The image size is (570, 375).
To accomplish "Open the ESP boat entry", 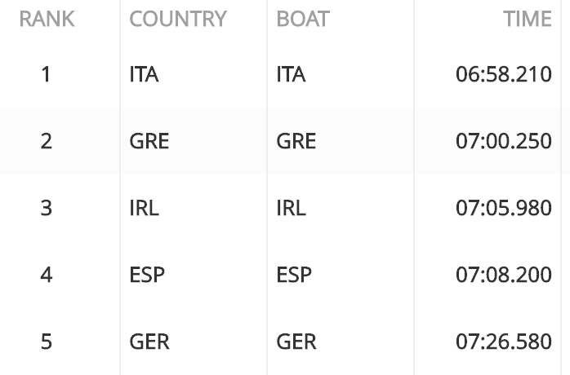I will (x=294, y=275).
